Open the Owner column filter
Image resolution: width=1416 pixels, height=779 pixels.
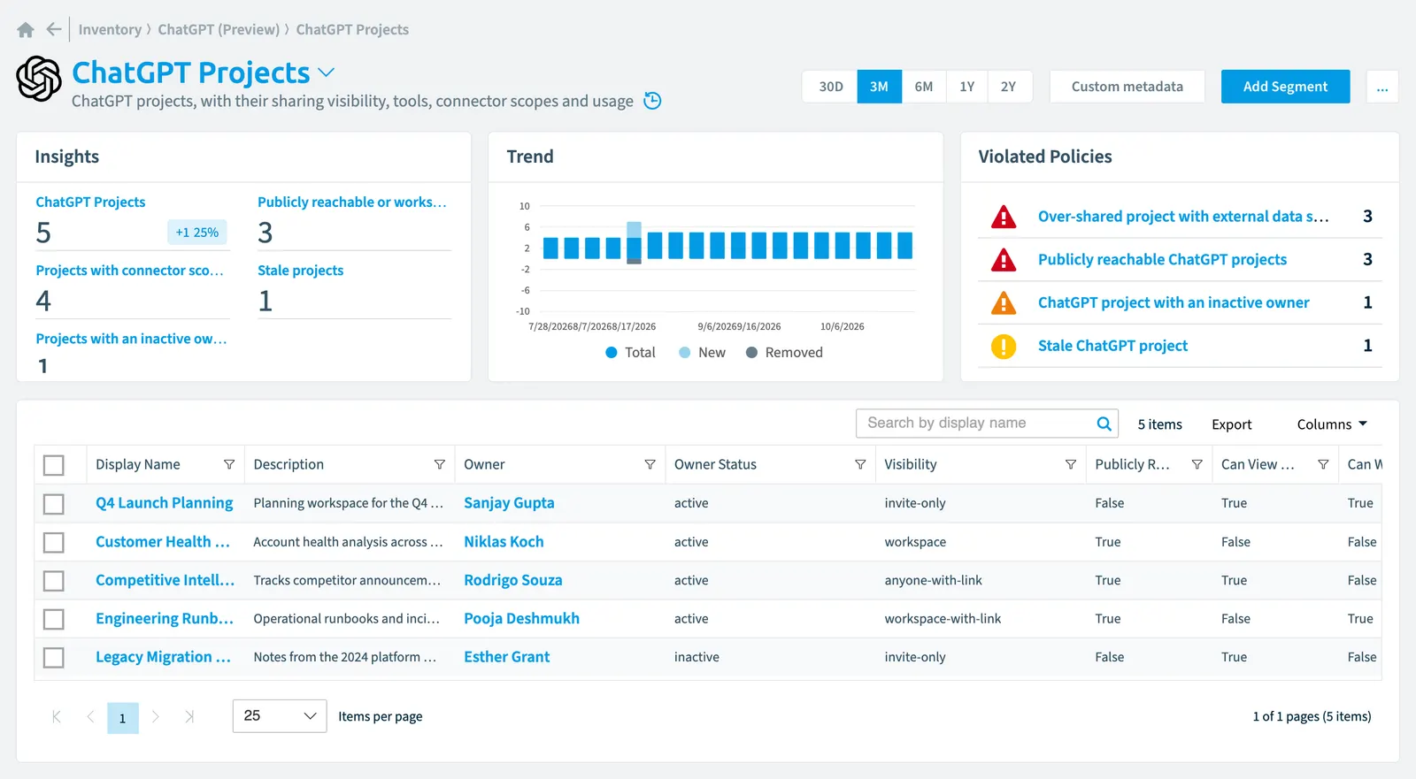point(650,464)
